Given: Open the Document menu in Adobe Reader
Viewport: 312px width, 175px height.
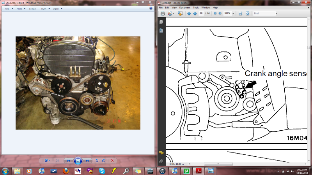Looking at the screenshot, I should tap(184, 7).
